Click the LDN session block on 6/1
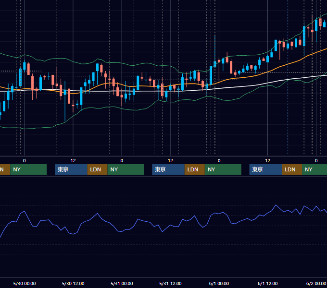Screen dimensions: 327x288 (292, 169)
